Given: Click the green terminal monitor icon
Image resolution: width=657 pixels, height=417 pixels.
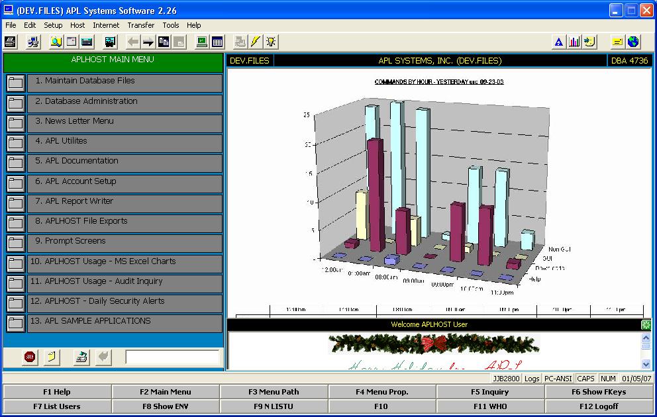Looking at the screenshot, I should click(x=202, y=42).
